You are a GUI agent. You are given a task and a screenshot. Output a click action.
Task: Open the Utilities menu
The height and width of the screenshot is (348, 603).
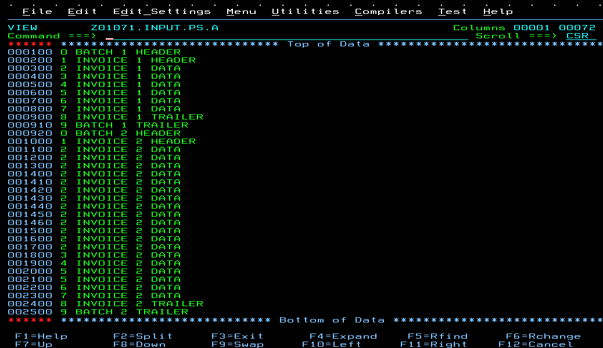[306, 10]
